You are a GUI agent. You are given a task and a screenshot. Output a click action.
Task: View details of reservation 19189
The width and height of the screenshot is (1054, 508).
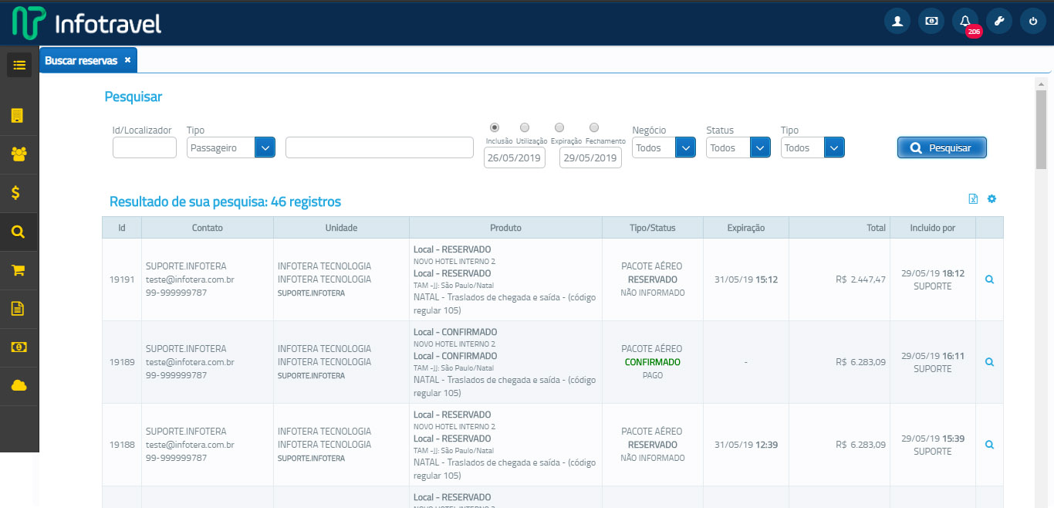click(989, 362)
